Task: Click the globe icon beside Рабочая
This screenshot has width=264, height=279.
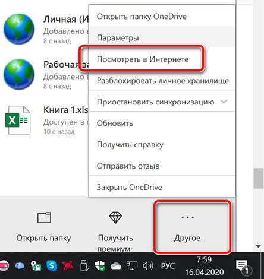Action: pos(19,74)
